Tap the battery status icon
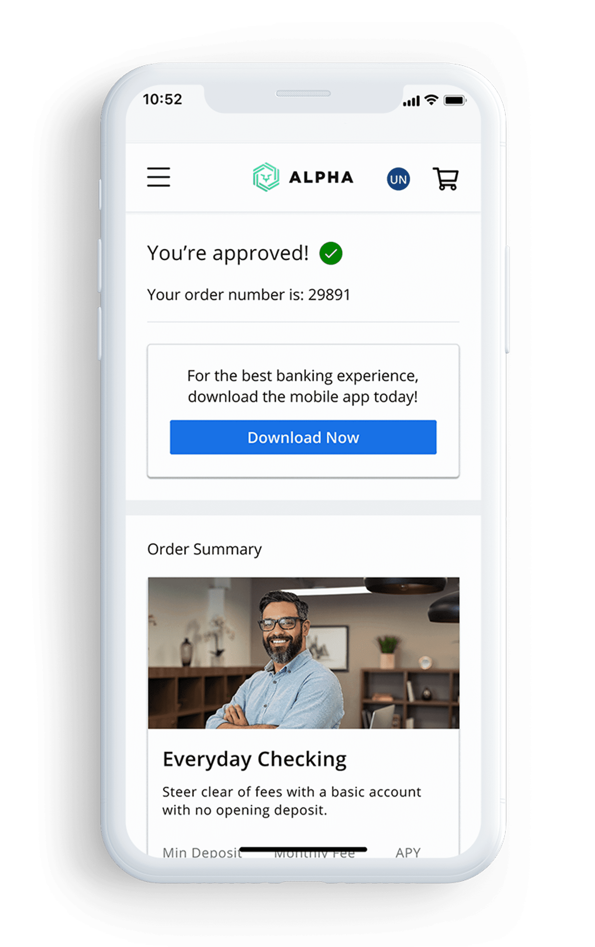 tap(454, 101)
